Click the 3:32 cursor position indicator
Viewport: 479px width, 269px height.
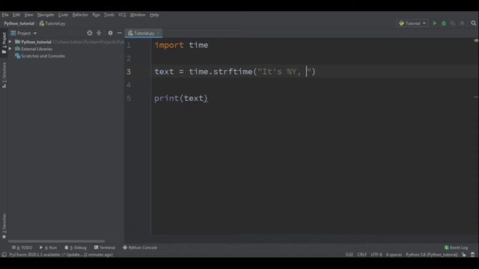pyautogui.click(x=350, y=255)
